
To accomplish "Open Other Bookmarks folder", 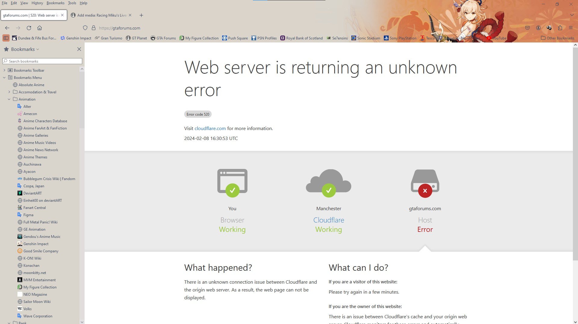I will 558,38.
